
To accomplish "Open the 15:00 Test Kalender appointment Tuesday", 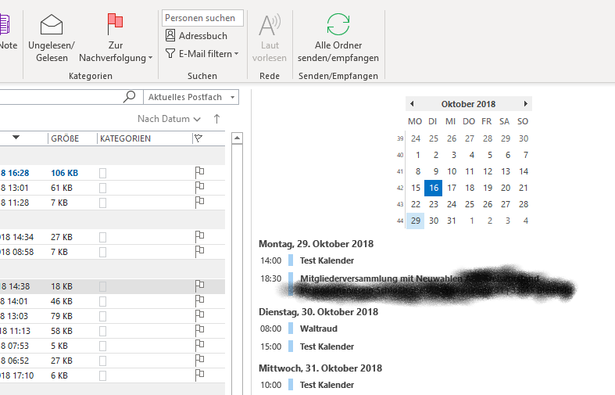I will click(327, 347).
